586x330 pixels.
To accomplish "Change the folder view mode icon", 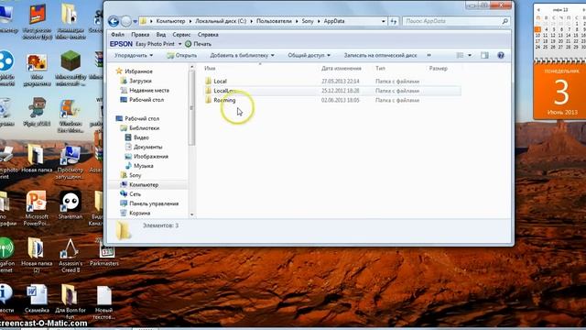I will [x=460, y=55].
